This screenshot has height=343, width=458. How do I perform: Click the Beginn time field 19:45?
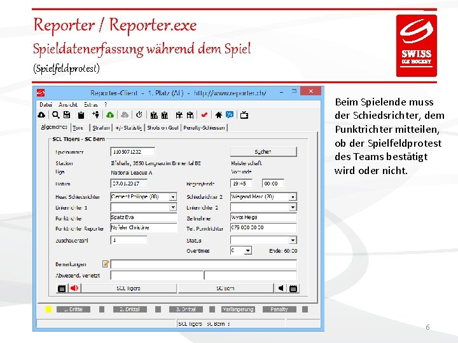pos(241,184)
